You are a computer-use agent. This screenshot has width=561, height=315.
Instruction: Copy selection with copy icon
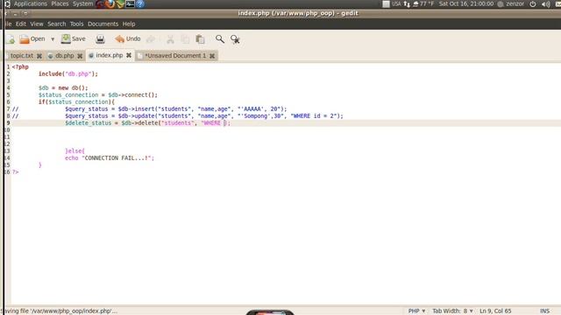coord(185,38)
